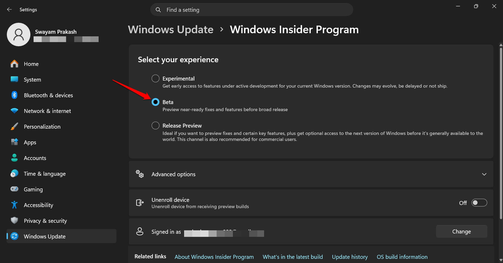The height and width of the screenshot is (263, 503).
Task: Click the Bluetooth icon in the sidebar
Action: coord(14,95)
